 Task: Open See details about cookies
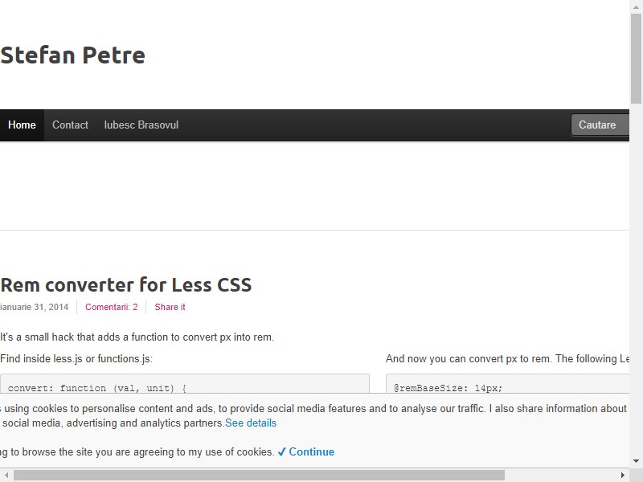point(251,423)
